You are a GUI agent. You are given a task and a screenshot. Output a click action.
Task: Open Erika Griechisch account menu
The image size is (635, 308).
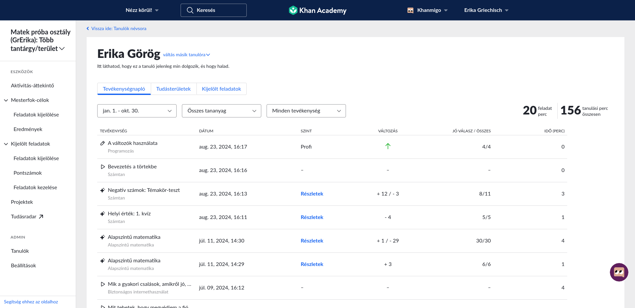486,10
